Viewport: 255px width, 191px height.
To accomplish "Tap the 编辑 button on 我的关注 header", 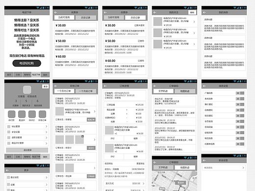I will click(192, 12).
